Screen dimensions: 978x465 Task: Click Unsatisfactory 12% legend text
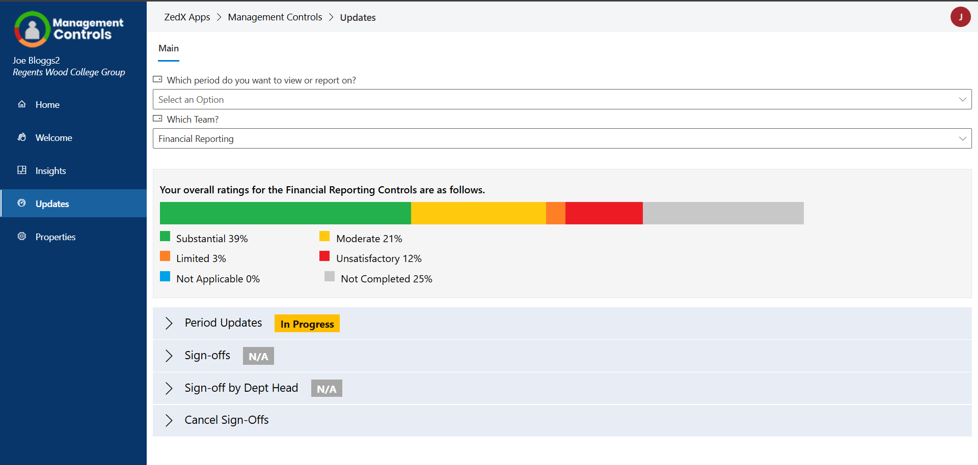pos(379,258)
